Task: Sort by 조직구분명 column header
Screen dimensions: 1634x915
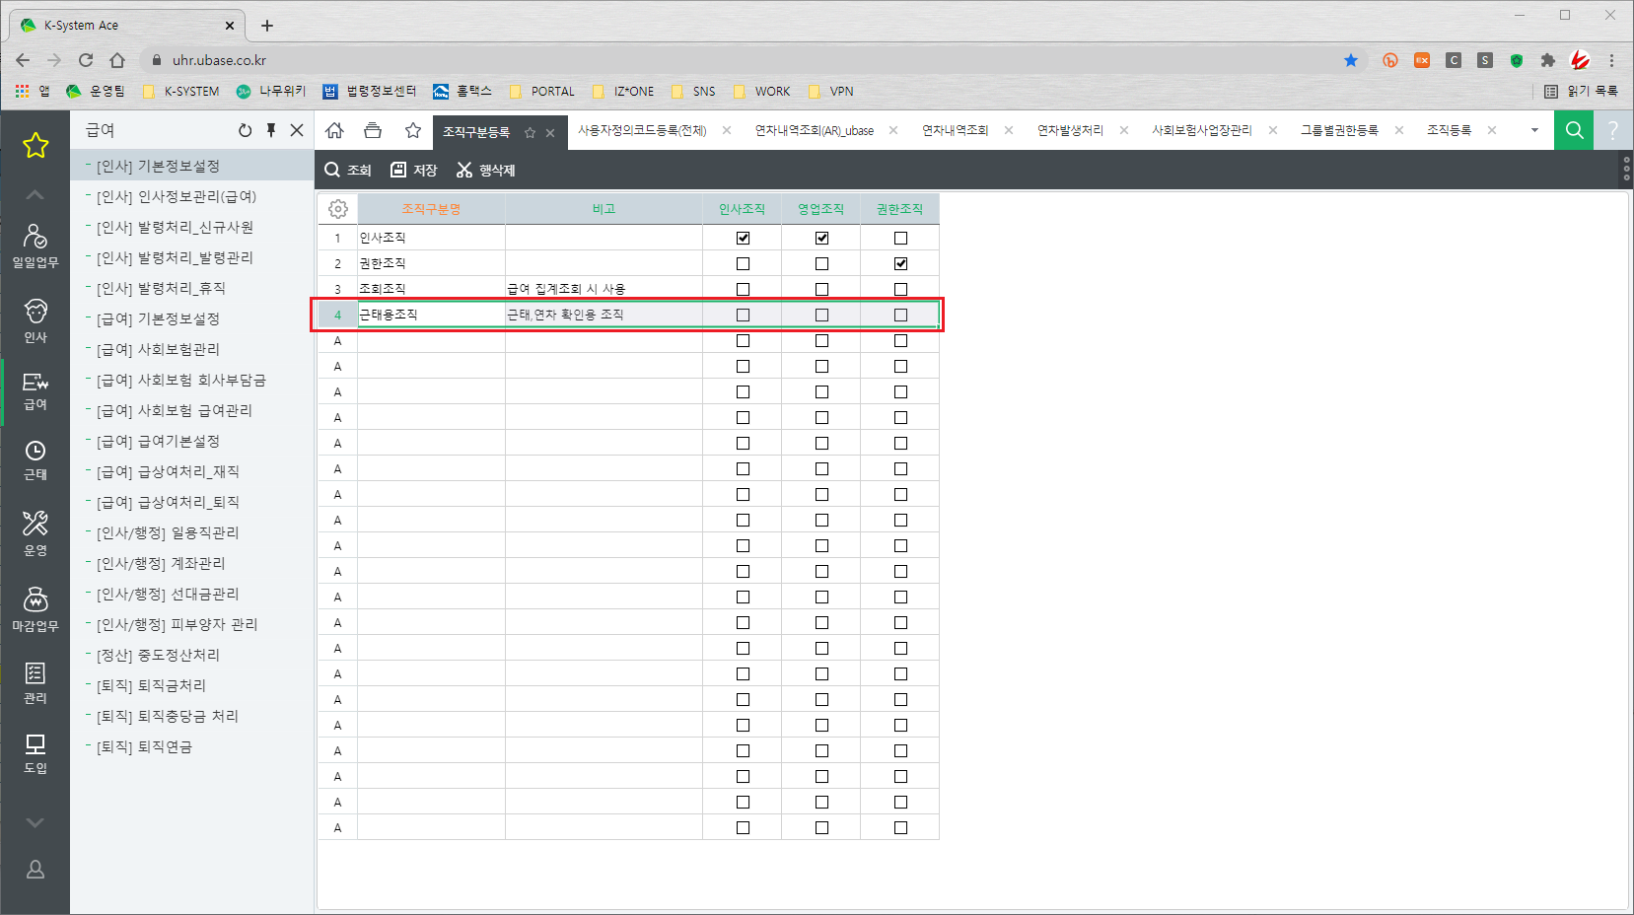Action: (431, 209)
